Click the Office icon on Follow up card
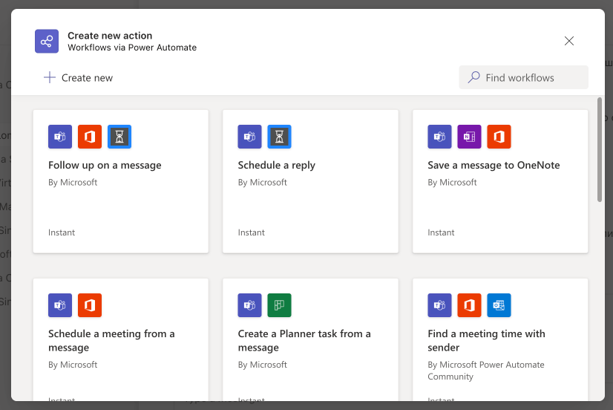Viewport: 613px width, 410px height. [90, 137]
